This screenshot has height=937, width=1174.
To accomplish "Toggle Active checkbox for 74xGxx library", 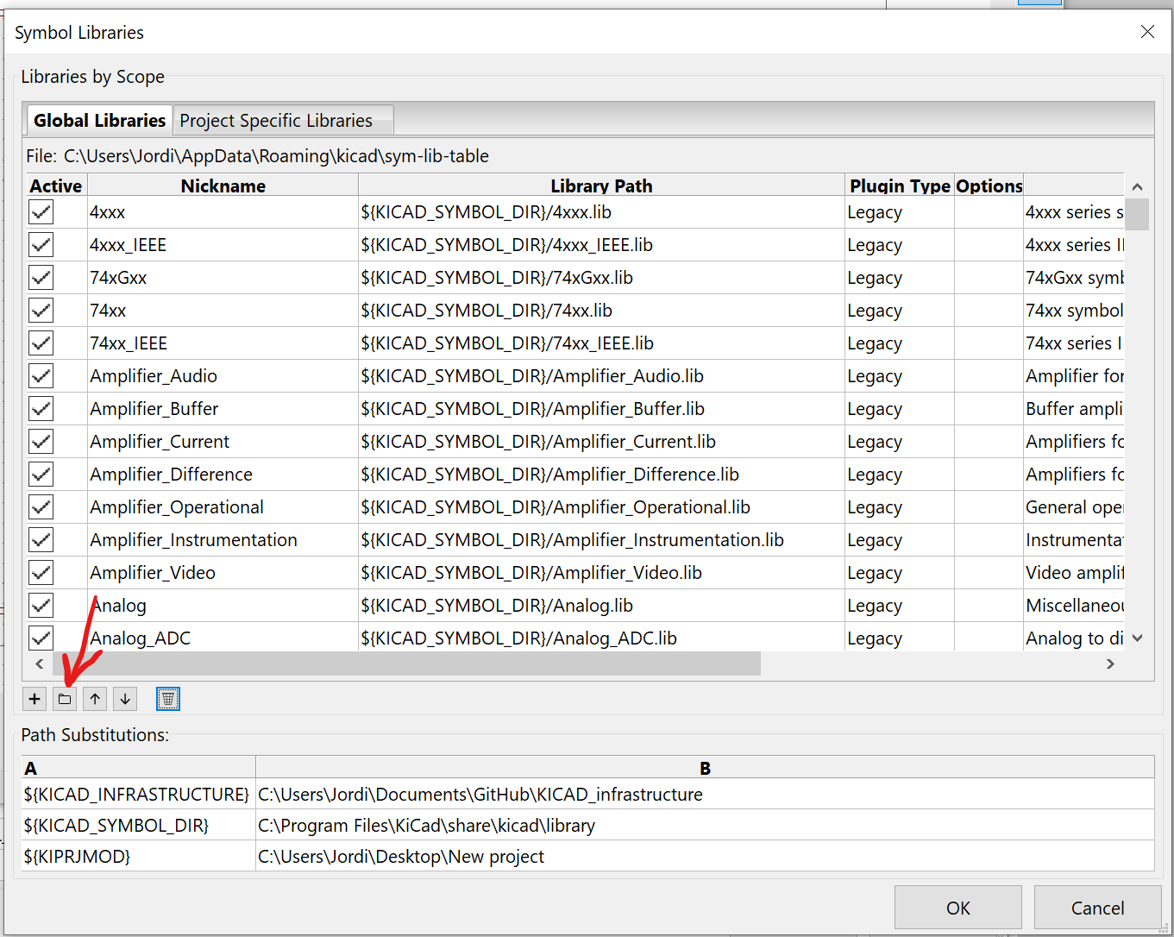I will [x=41, y=278].
